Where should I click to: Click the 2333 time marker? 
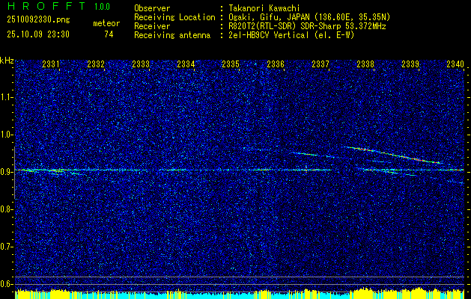(x=141, y=64)
